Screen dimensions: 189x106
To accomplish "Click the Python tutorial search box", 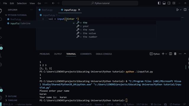I will [100, 3].
